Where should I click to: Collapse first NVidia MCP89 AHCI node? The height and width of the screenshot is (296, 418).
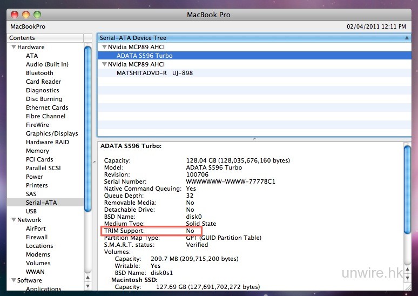click(104, 47)
